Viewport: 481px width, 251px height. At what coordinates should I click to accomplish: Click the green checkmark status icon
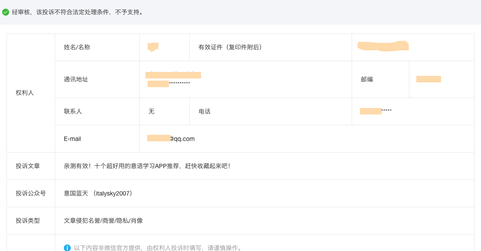pyautogui.click(x=6, y=12)
